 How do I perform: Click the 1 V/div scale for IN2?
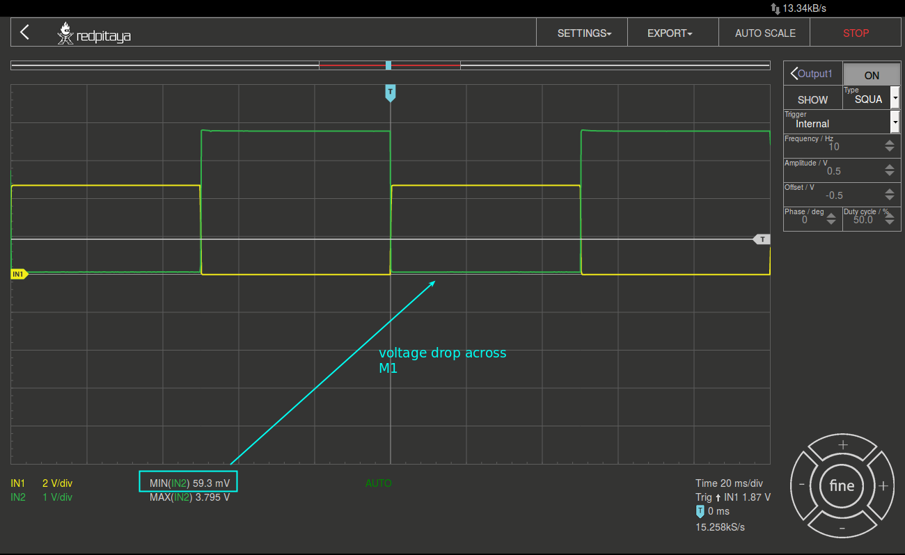click(57, 497)
